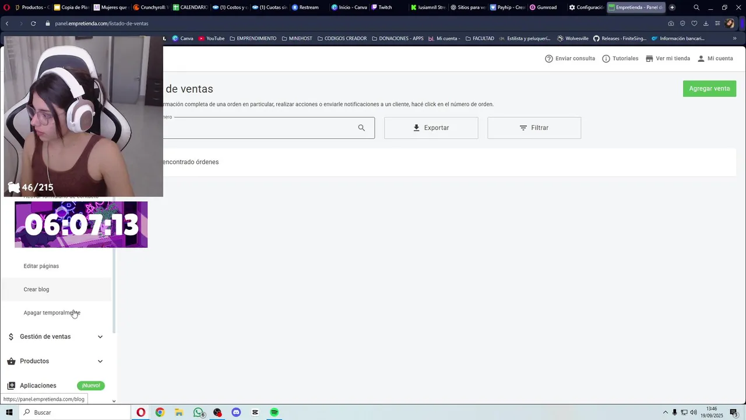Show hidden system tray icons
Viewport: 746px width, 420px height.
coord(665,412)
